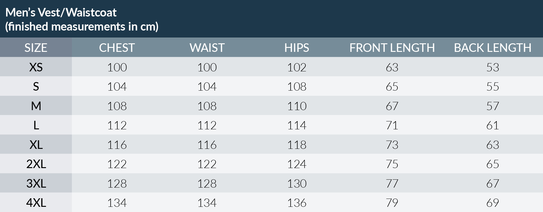543x212 pixels.
Task: Select the XS size row label
Action: tap(36, 67)
